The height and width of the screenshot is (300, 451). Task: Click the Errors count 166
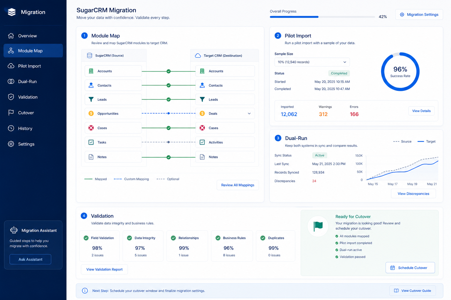(354, 114)
